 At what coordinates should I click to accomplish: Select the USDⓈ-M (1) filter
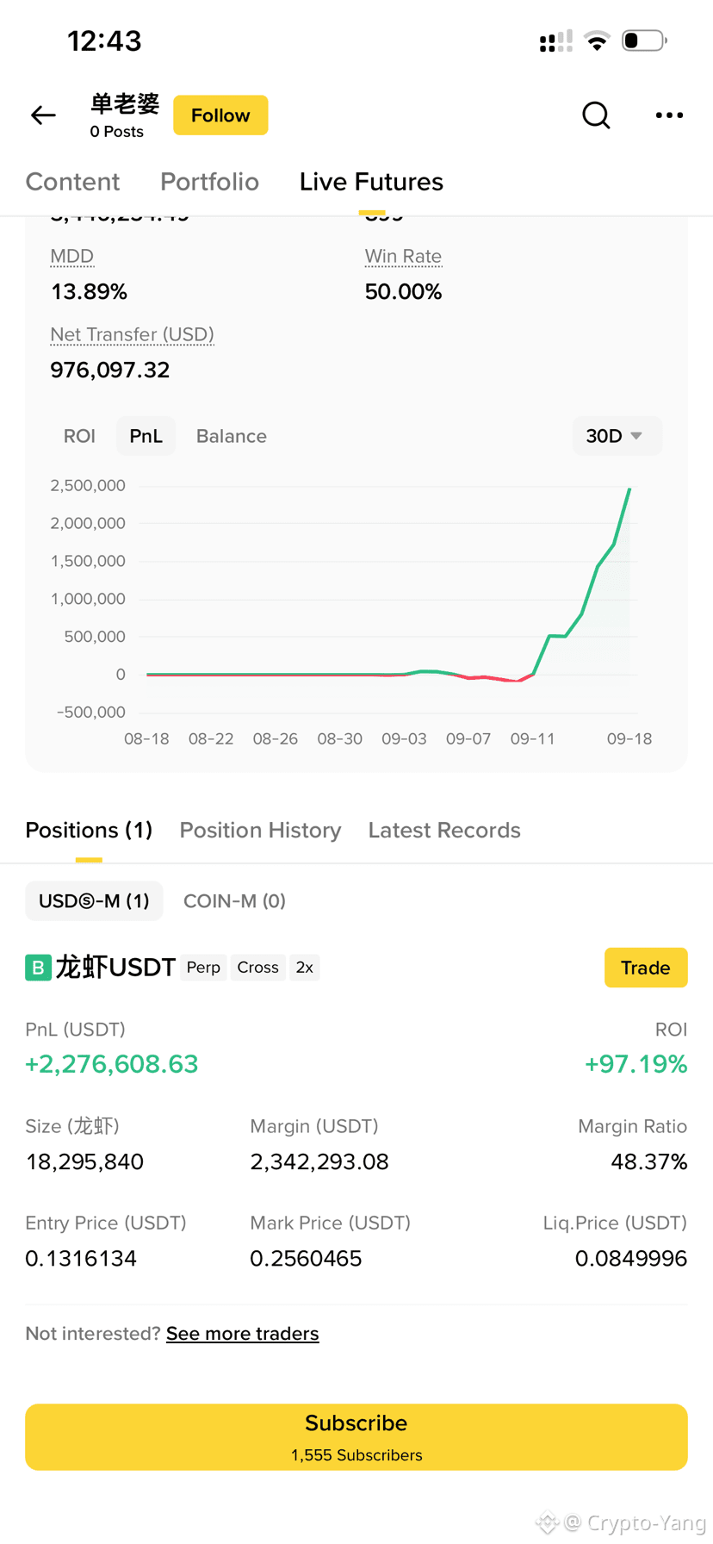pos(94,901)
